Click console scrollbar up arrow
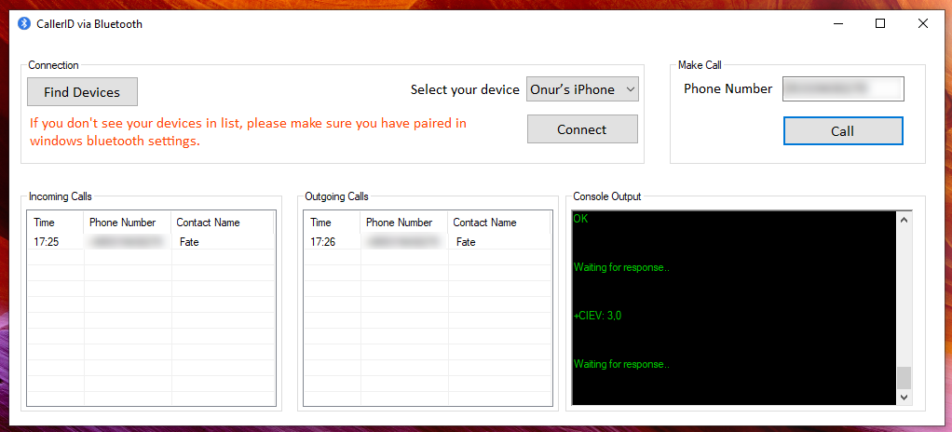 tap(904, 220)
